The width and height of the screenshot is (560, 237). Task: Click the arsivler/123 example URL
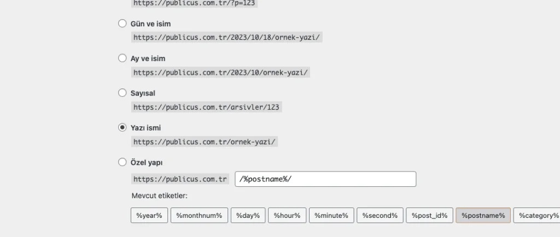tap(206, 107)
